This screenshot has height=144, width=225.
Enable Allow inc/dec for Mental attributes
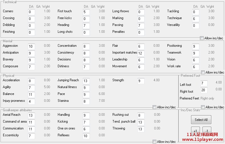[203, 72]
